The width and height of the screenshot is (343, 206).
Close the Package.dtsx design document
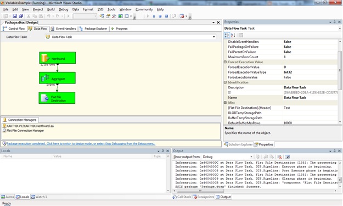click(x=218, y=23)
